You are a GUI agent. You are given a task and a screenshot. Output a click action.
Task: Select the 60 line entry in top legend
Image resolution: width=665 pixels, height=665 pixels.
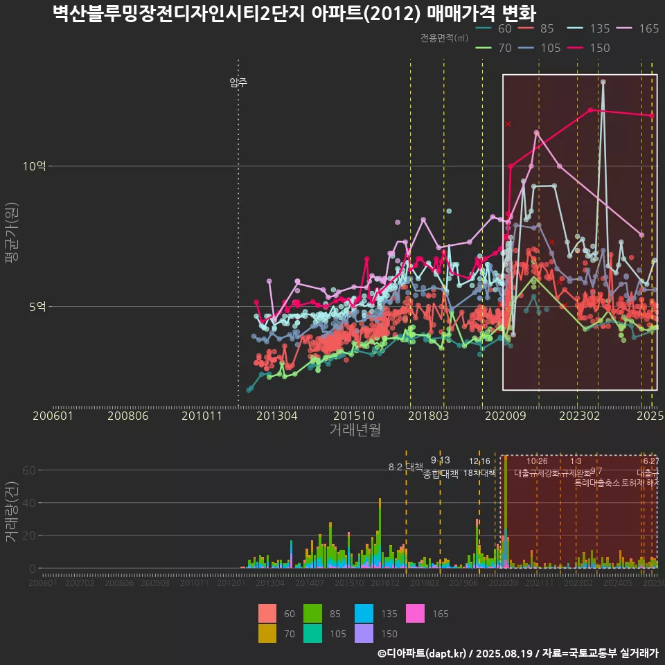click(494, 28)
